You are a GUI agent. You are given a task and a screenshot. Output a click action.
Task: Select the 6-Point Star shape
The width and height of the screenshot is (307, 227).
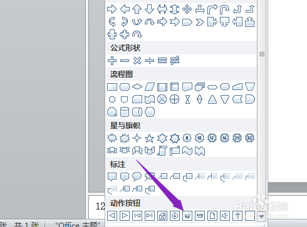pyautogui.click(x=162, y=138)
